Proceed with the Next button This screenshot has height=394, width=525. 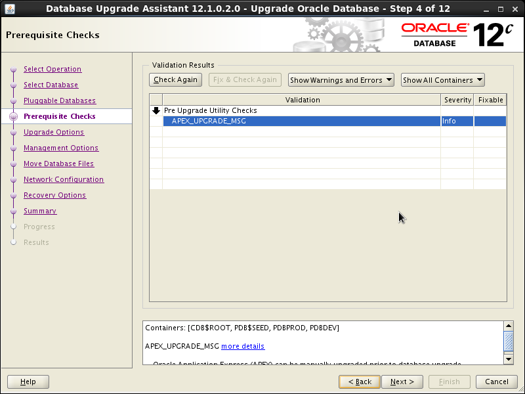click(x=402, y=382)
